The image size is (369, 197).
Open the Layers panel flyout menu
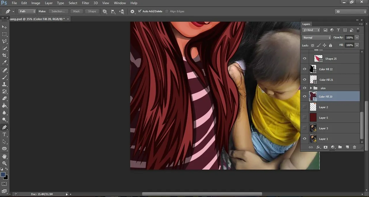[361, 24]
